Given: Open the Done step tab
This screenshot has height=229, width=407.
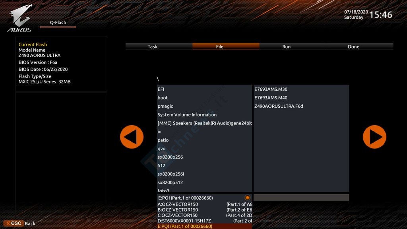Looking at the screenshot, I should (353, 47).
